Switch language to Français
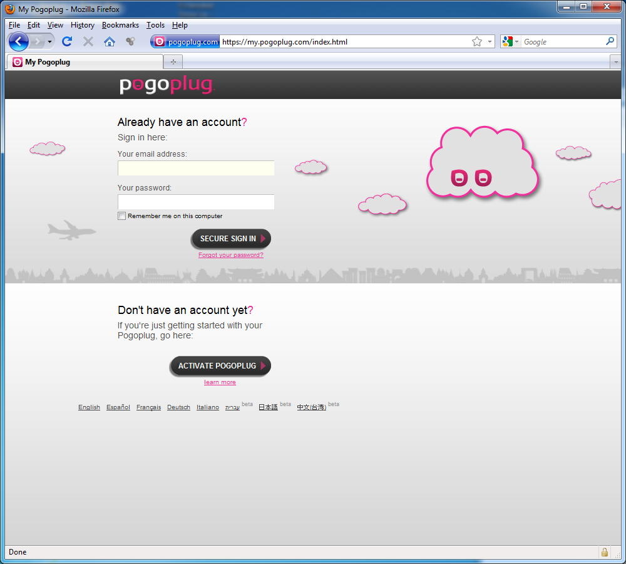Viewport: 626px width, 564px height. [148, 407]
